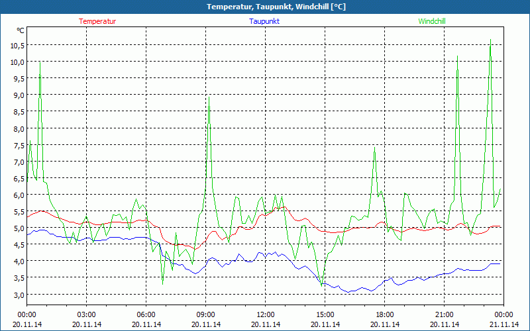Click the 10,5 y-axis value
This screenshot has height=331, width=530.
17,46
